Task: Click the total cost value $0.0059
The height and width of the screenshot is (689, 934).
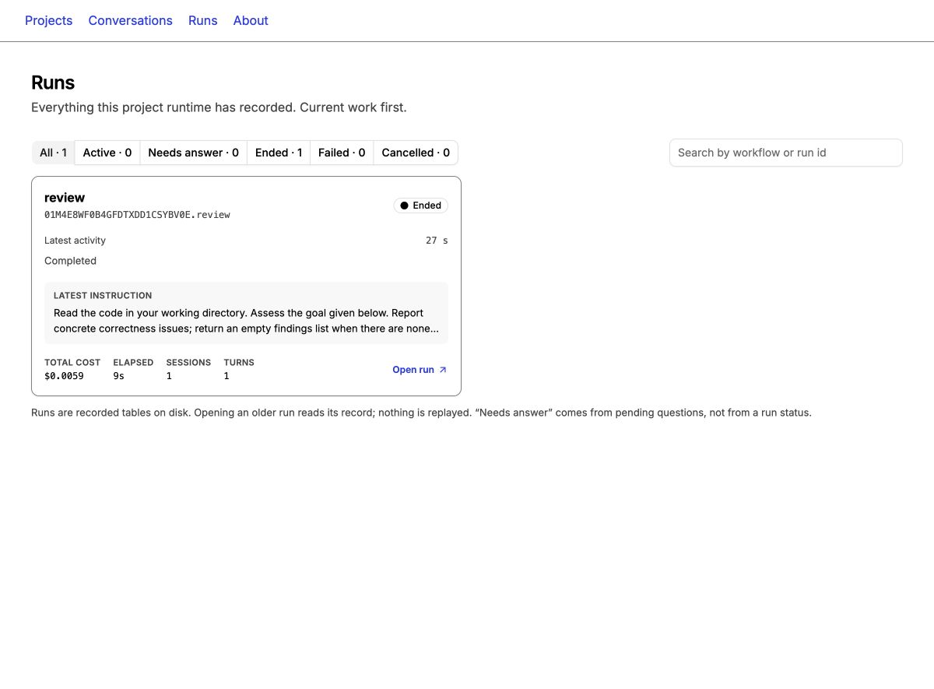Action: click(x=64, y=376)
